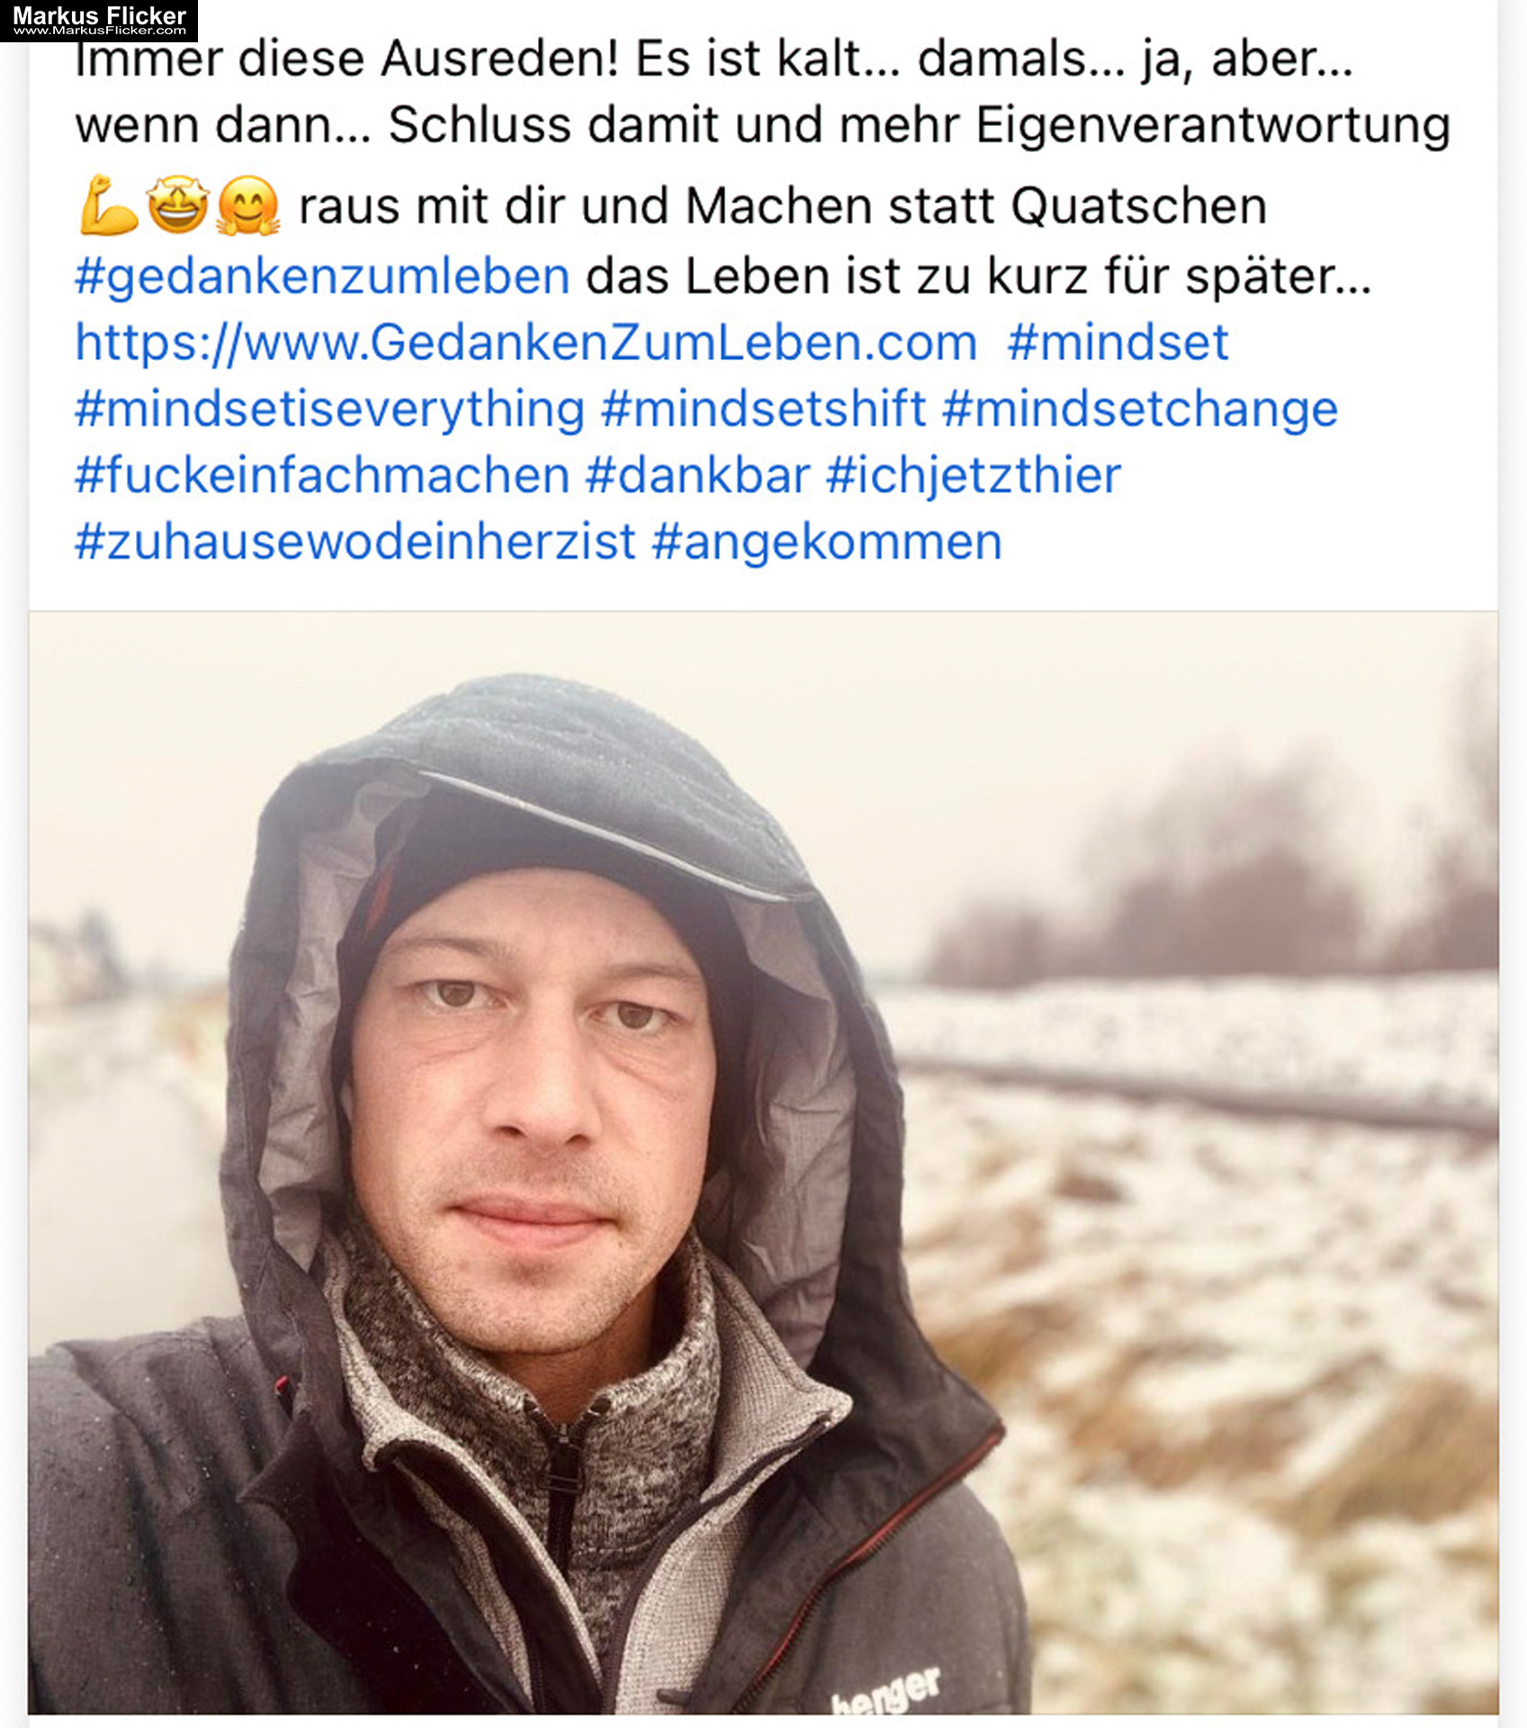The height and width of the screenshot is (1728, 1527).
Task: Follow the #ichjetzthier hashtag
Action: pos(974,475)
